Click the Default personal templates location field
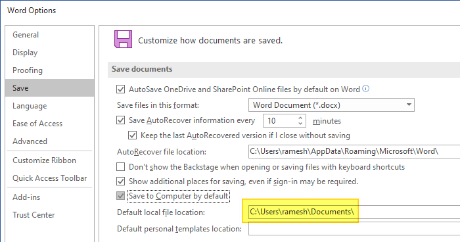The width and height of the screenshot is (460, 242). click(354, 229)
